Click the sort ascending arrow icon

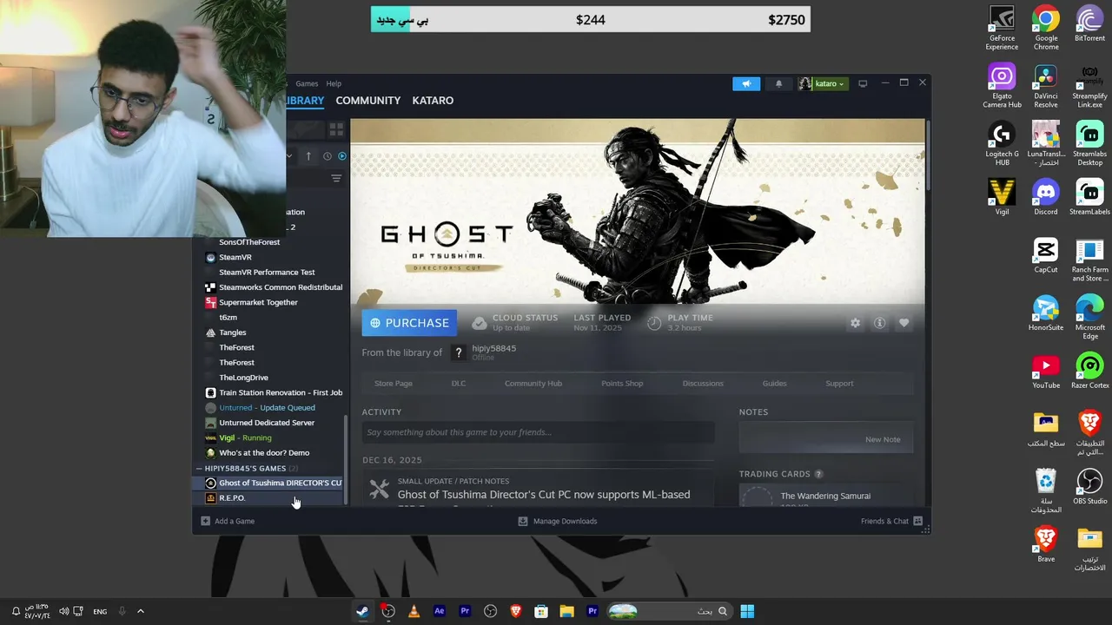308,156
